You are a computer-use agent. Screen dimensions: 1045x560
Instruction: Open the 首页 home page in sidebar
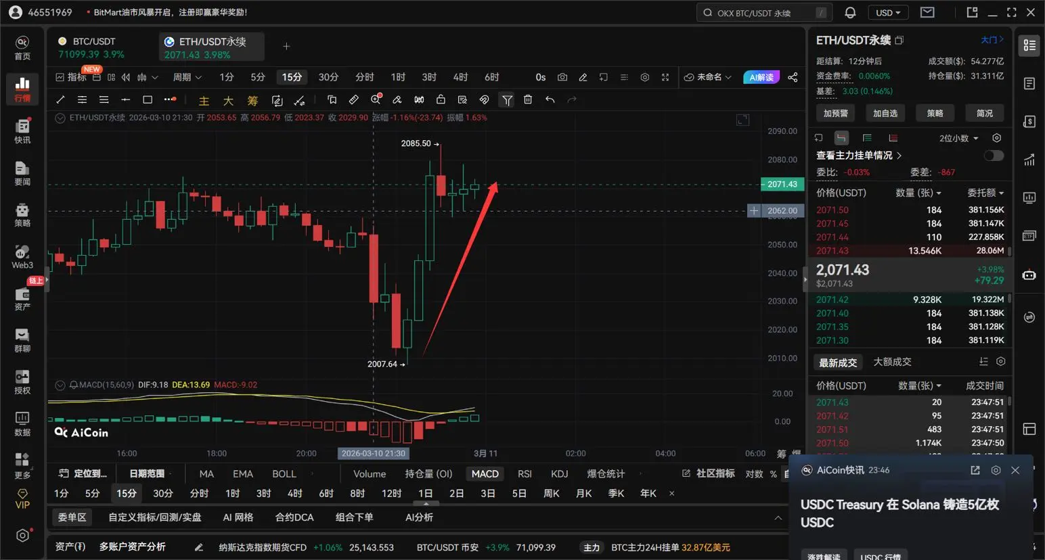click(x=22, y=48)
